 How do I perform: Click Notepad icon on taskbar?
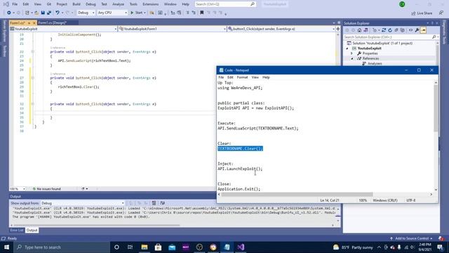227,247
